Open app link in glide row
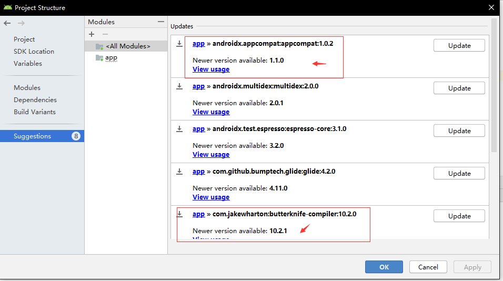503x281 pixels. point(198,172)
